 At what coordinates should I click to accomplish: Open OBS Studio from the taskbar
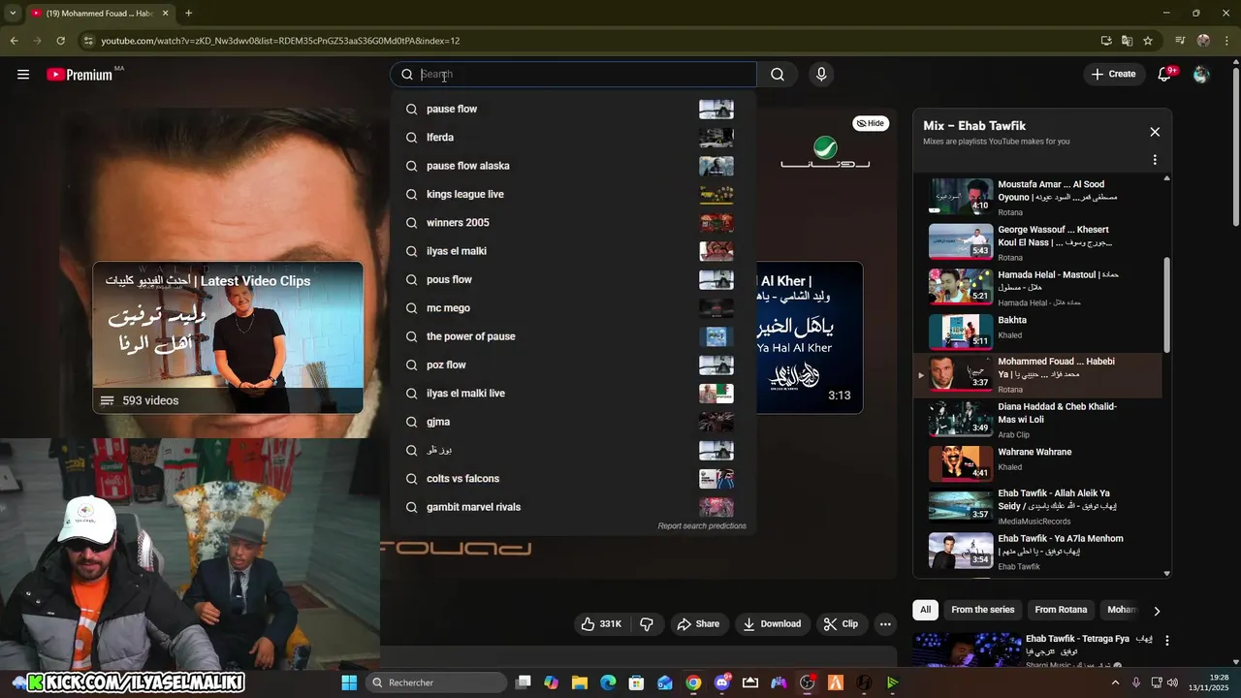[807, 682]
